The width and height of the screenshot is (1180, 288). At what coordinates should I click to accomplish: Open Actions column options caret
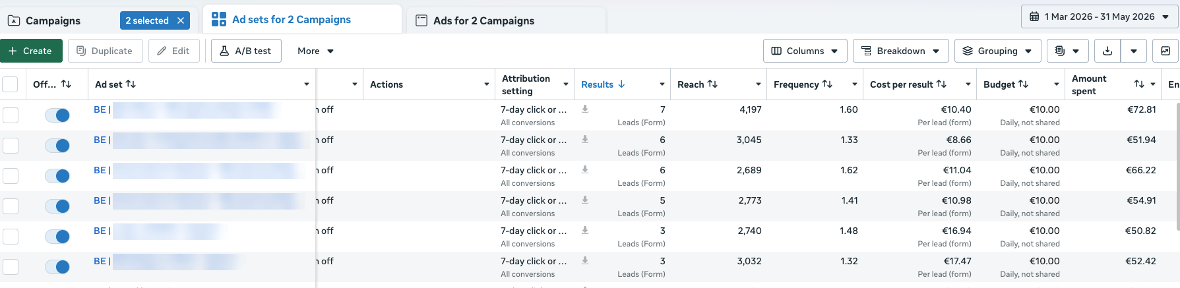pyautogui.click(x=487, y=84)
